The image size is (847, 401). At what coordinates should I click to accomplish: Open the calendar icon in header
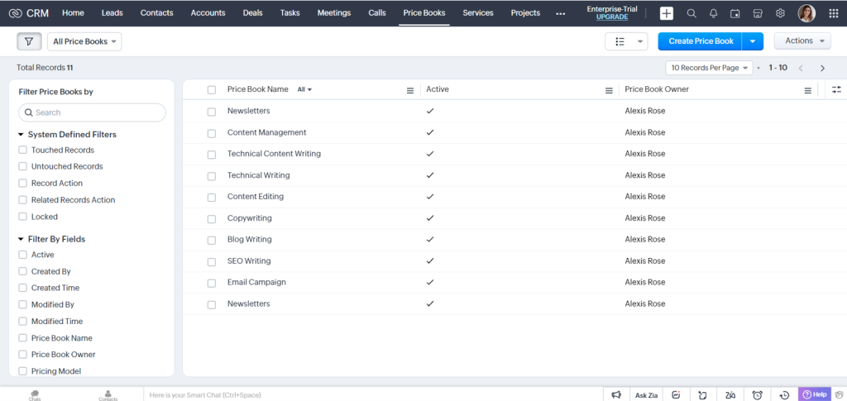pyautogui.click(x=735, y=13)
